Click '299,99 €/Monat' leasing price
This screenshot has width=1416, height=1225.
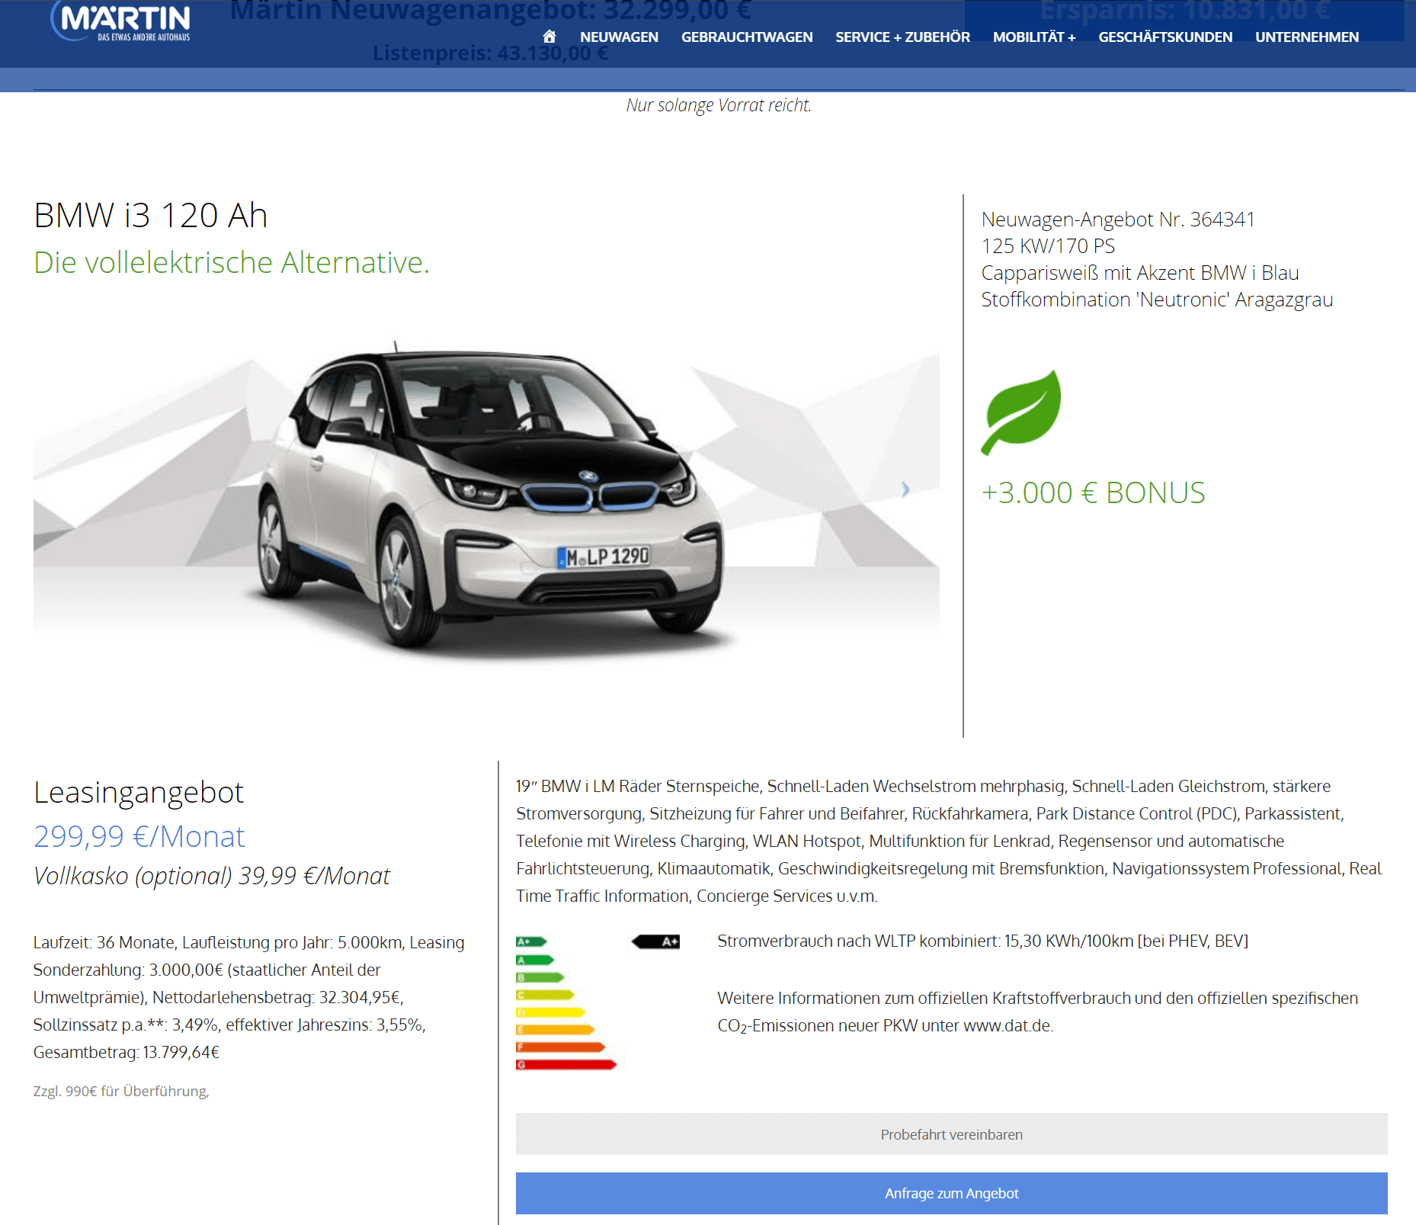point(139,836)
